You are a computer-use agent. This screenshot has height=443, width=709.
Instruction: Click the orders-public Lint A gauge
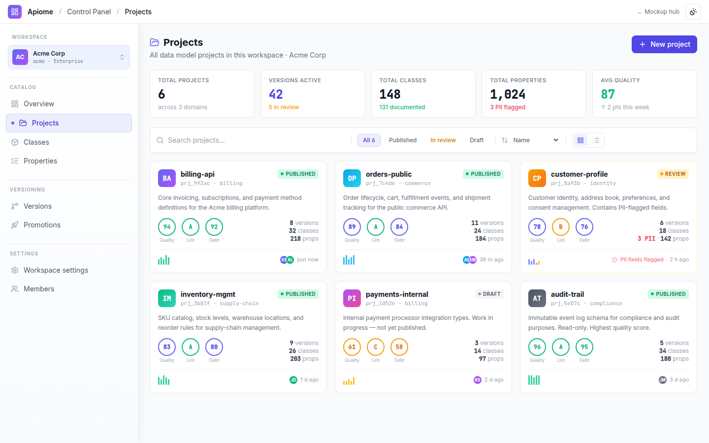click(x=376, y=227)
